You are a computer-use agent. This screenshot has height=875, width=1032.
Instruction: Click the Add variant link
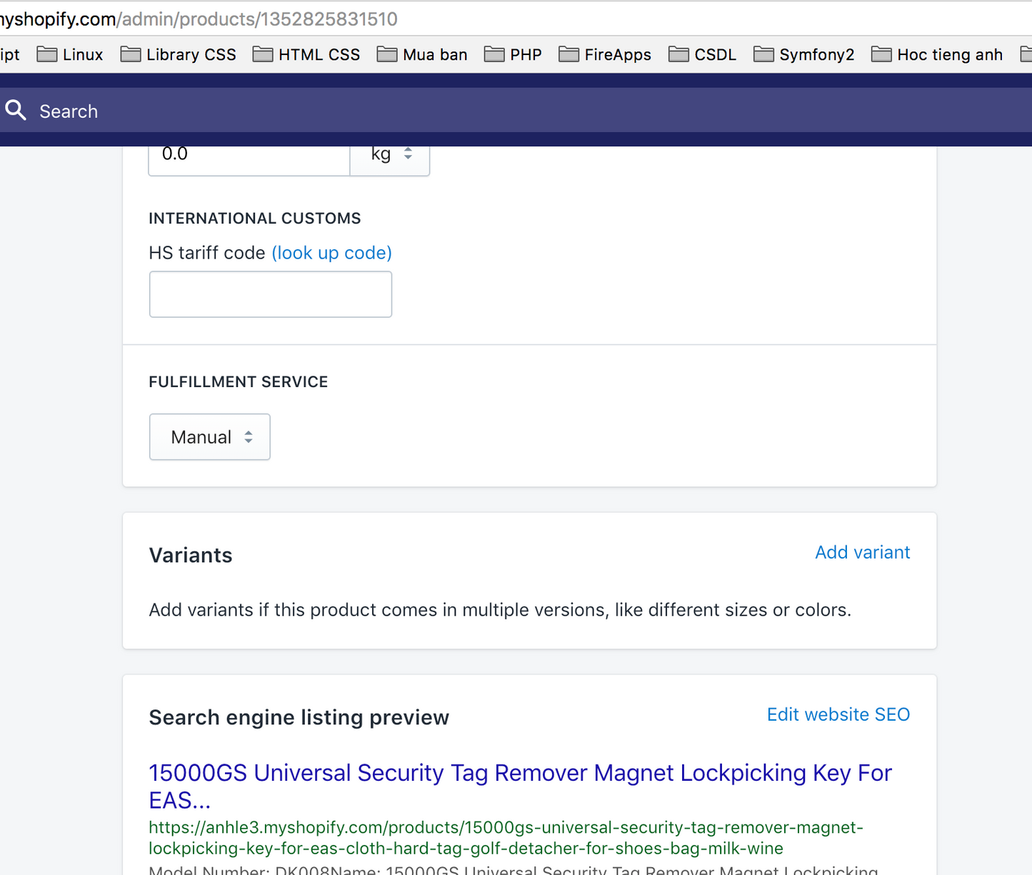tap(862, 552)
